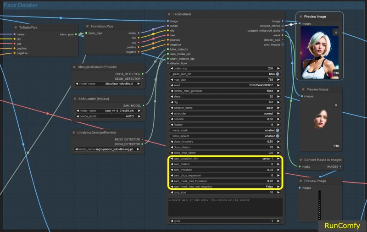Click the cropped_refined output socket
The image size is (367, 232).
click(x=283, y=26)
